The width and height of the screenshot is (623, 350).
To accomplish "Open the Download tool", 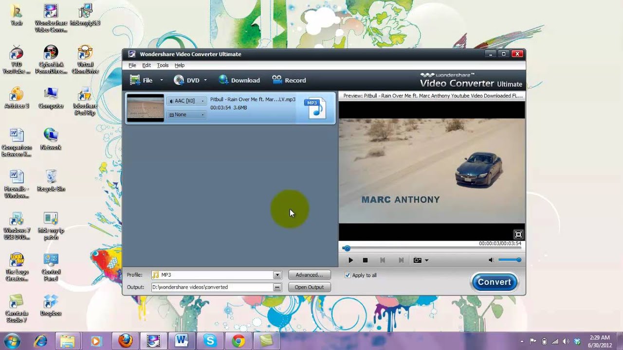I will [239, 80].
